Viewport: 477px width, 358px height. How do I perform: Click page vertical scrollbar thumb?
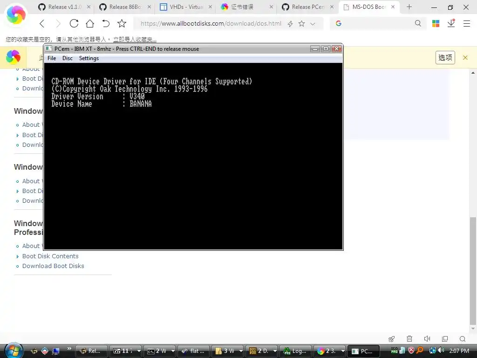click(473, 271)
